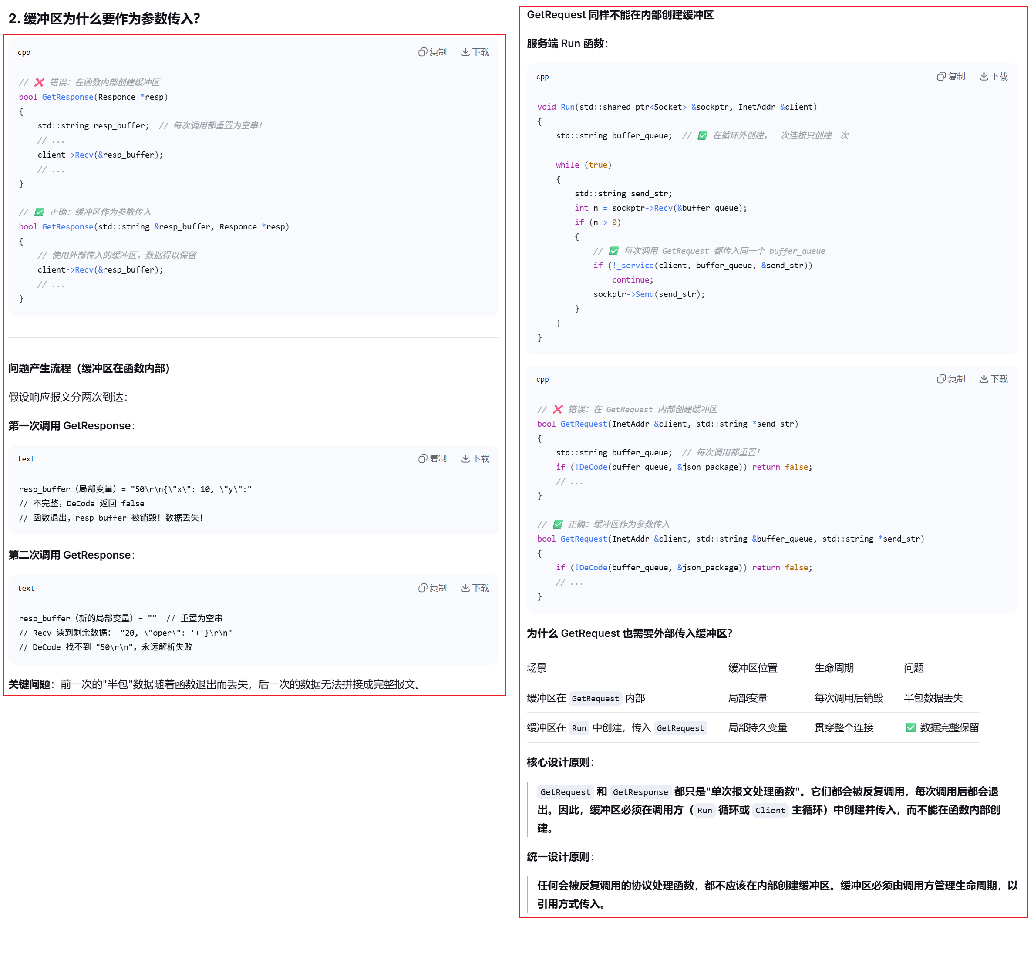
Task: Copy the second-call text block
Action: point(432,588)
